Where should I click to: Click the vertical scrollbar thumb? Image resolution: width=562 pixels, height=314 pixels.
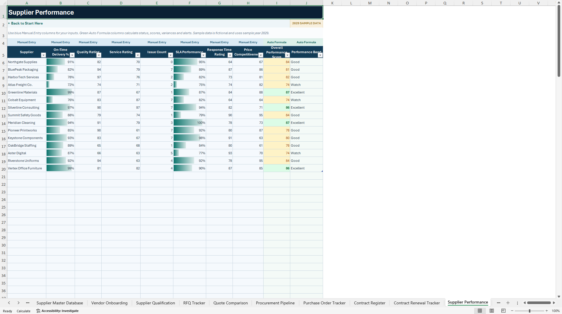coord(559,41)
